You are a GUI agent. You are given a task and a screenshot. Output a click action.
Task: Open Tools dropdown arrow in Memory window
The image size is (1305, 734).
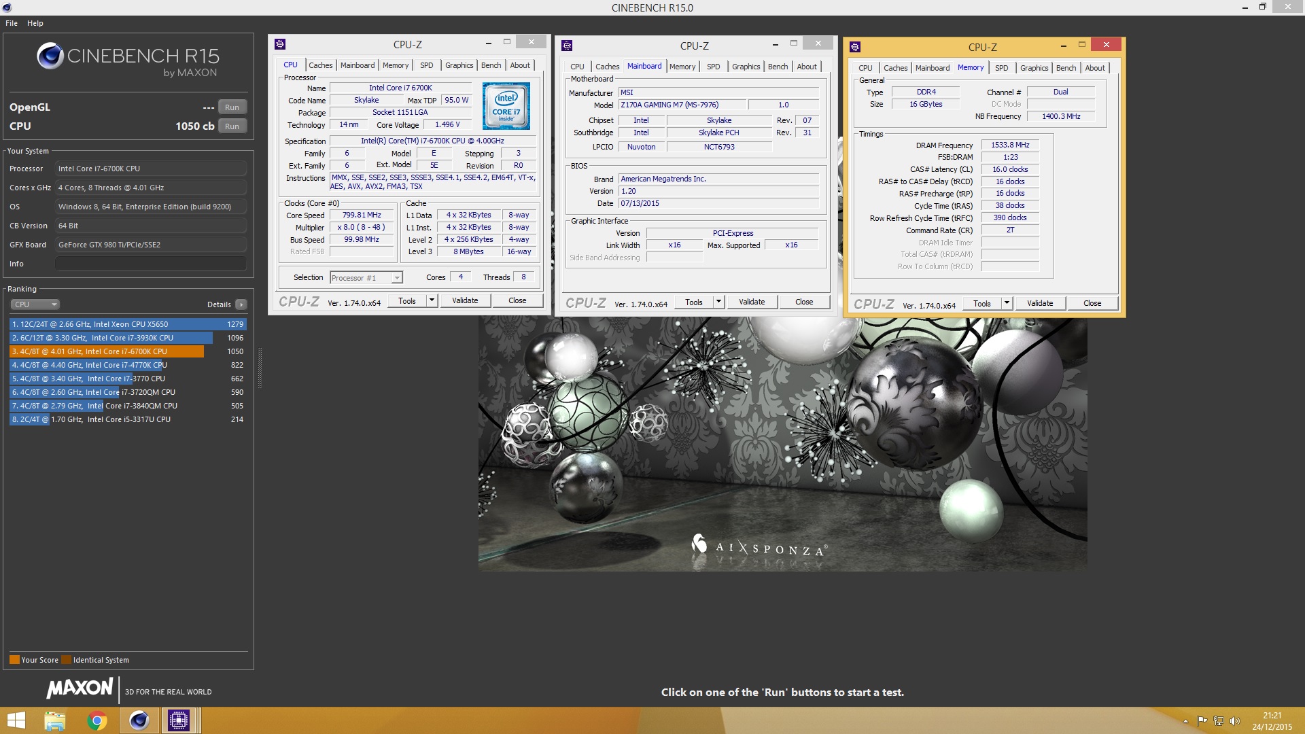point(1007,303)
